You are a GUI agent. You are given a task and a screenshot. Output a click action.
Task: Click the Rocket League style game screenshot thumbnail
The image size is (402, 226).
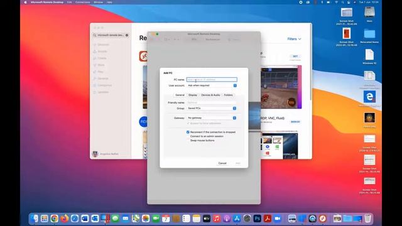click(x=281, y=87)
